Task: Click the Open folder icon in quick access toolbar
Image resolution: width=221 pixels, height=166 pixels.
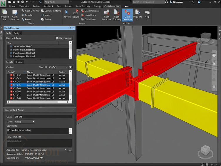Action: click(14, 2)
